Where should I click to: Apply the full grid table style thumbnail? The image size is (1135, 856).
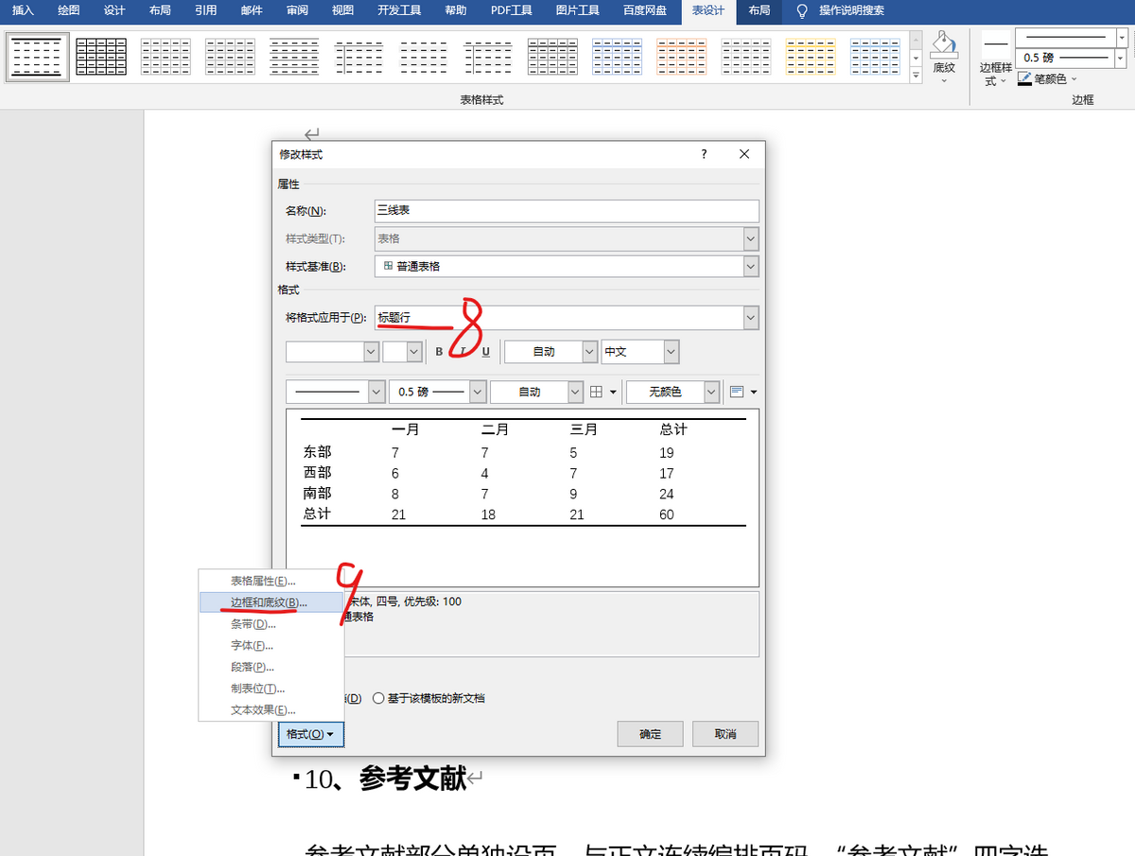(101, 57)
